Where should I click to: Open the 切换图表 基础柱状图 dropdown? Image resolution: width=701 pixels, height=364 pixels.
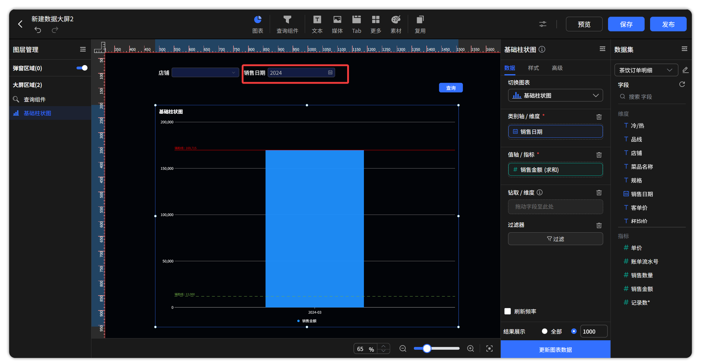coord(555,95)
